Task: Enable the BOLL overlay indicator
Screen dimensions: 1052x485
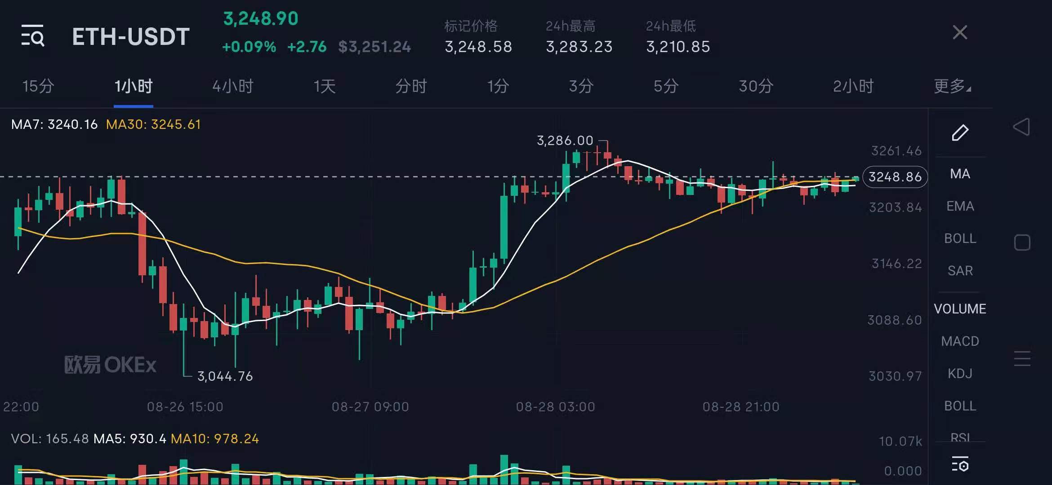Action: [960, 238]
